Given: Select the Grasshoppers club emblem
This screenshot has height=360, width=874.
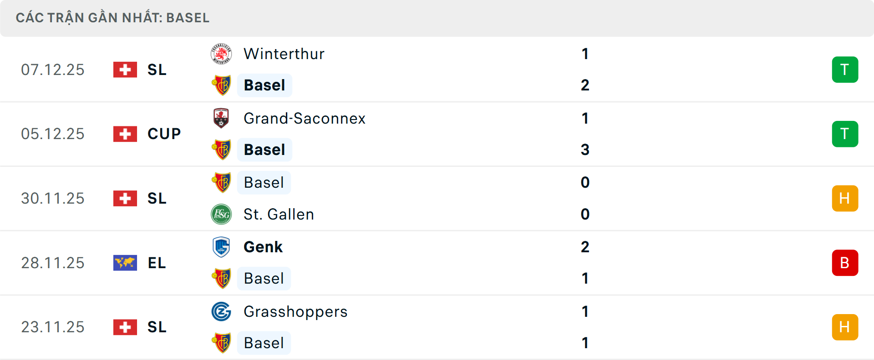Looking at the screenshot, I should pos(221,312).
